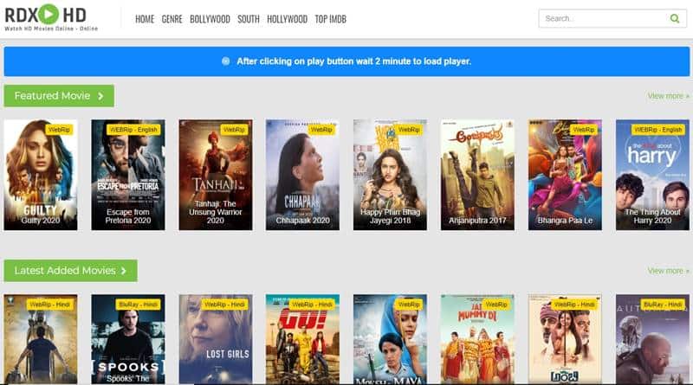Open the Spooks movie poster
The height and width of the screenshot is (385, 693).
pos(128,339)
